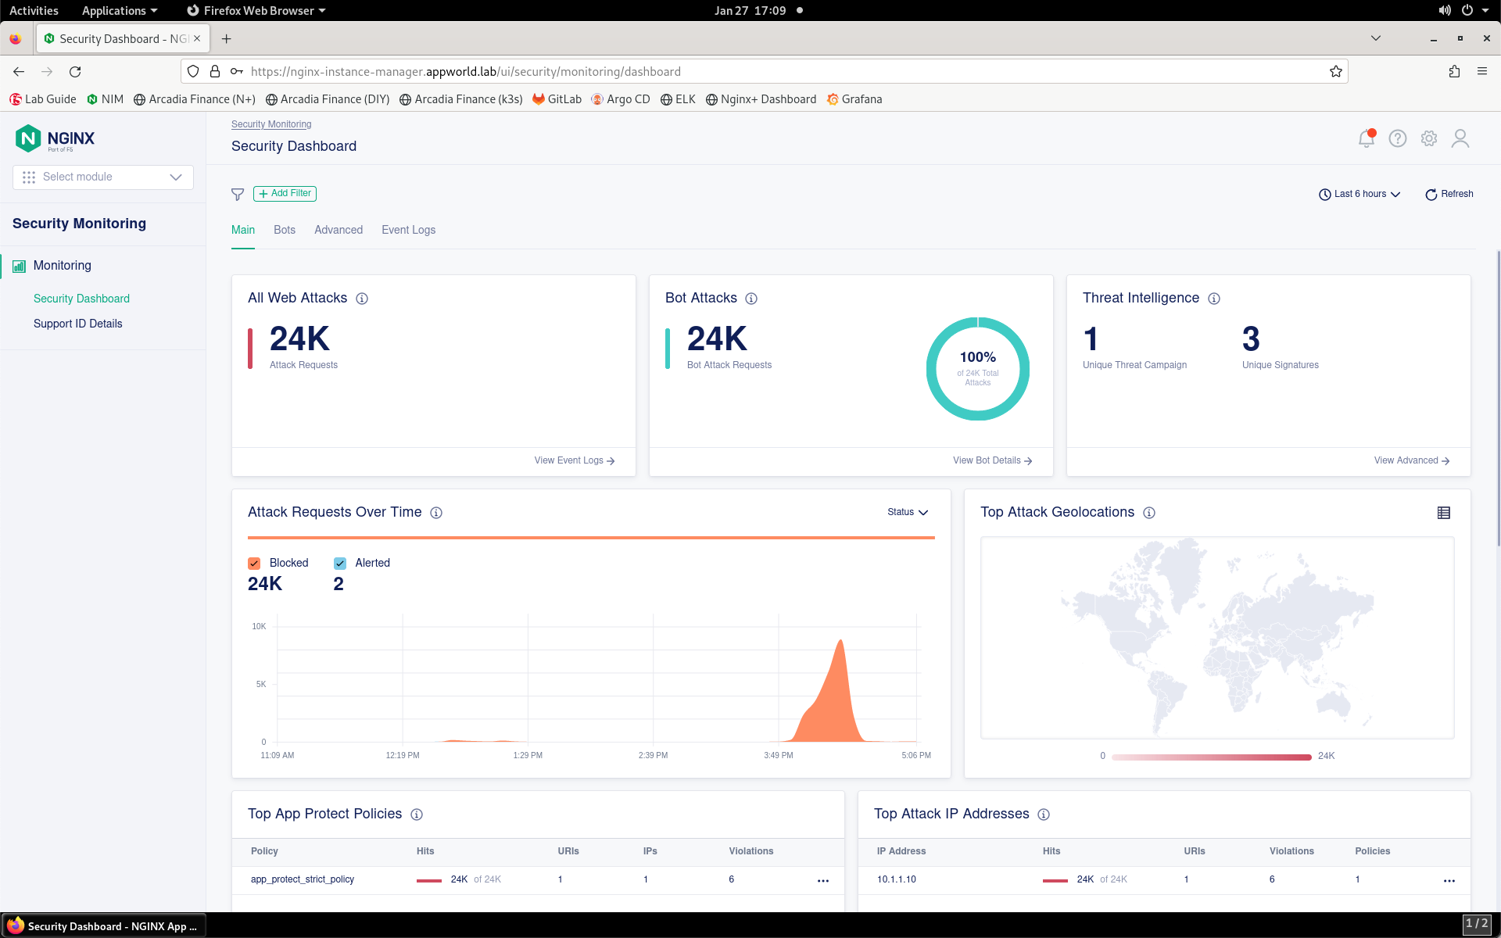Reload the page in Firefox
1501x938 pixels.
[x=75, y=72]
